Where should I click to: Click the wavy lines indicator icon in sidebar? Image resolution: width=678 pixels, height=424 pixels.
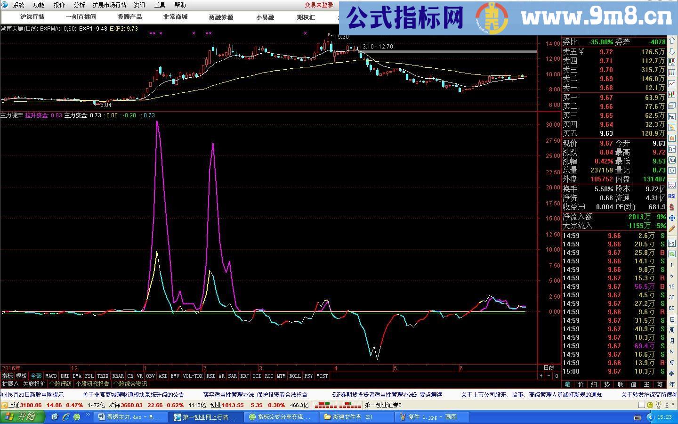(672, 185)
